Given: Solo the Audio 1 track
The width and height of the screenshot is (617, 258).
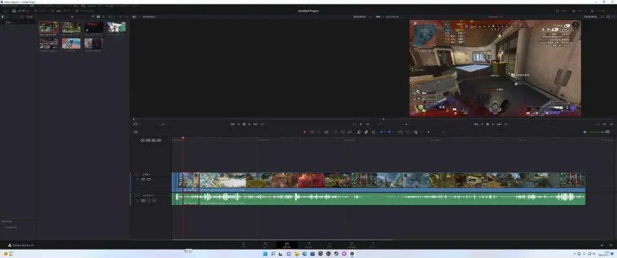Looking at the screenshot, I should pos(149,201).
